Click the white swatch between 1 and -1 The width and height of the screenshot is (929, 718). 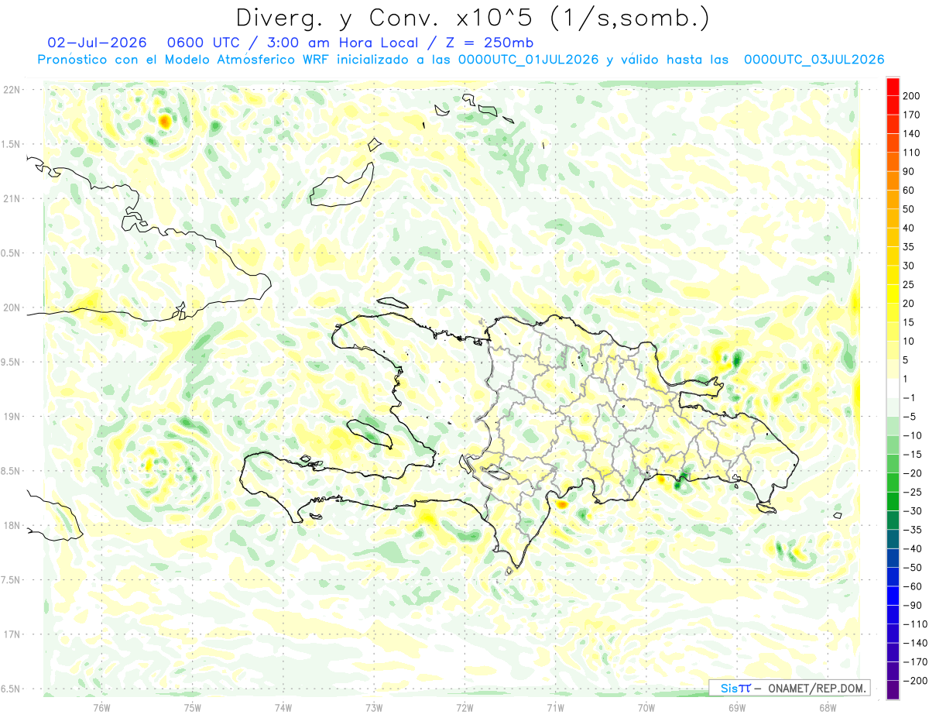(893, 387)
